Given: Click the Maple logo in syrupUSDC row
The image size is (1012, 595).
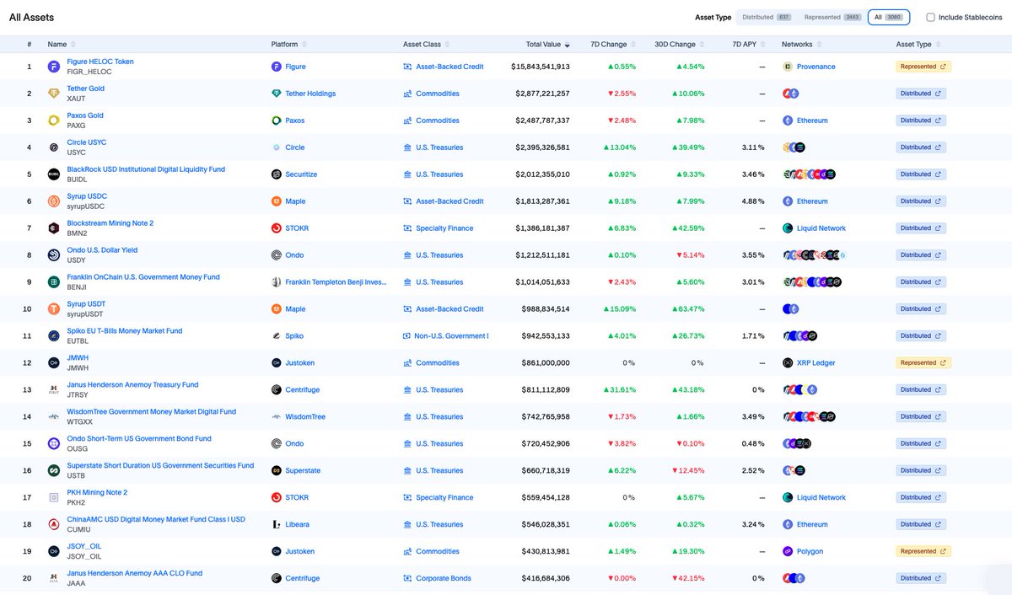Looking at the screenshot, I should pyautogui.click(x=277, y=201).
